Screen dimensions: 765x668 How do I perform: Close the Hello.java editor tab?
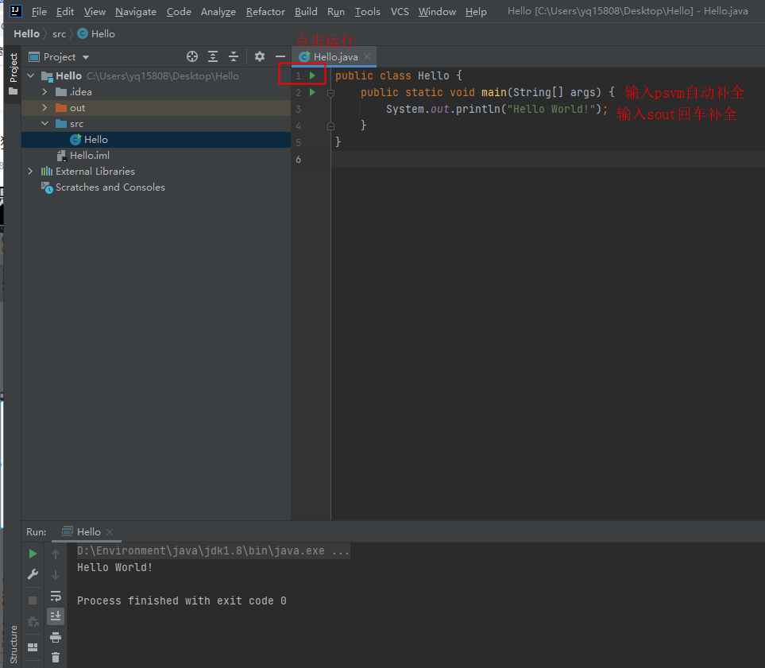coord(367,56)
